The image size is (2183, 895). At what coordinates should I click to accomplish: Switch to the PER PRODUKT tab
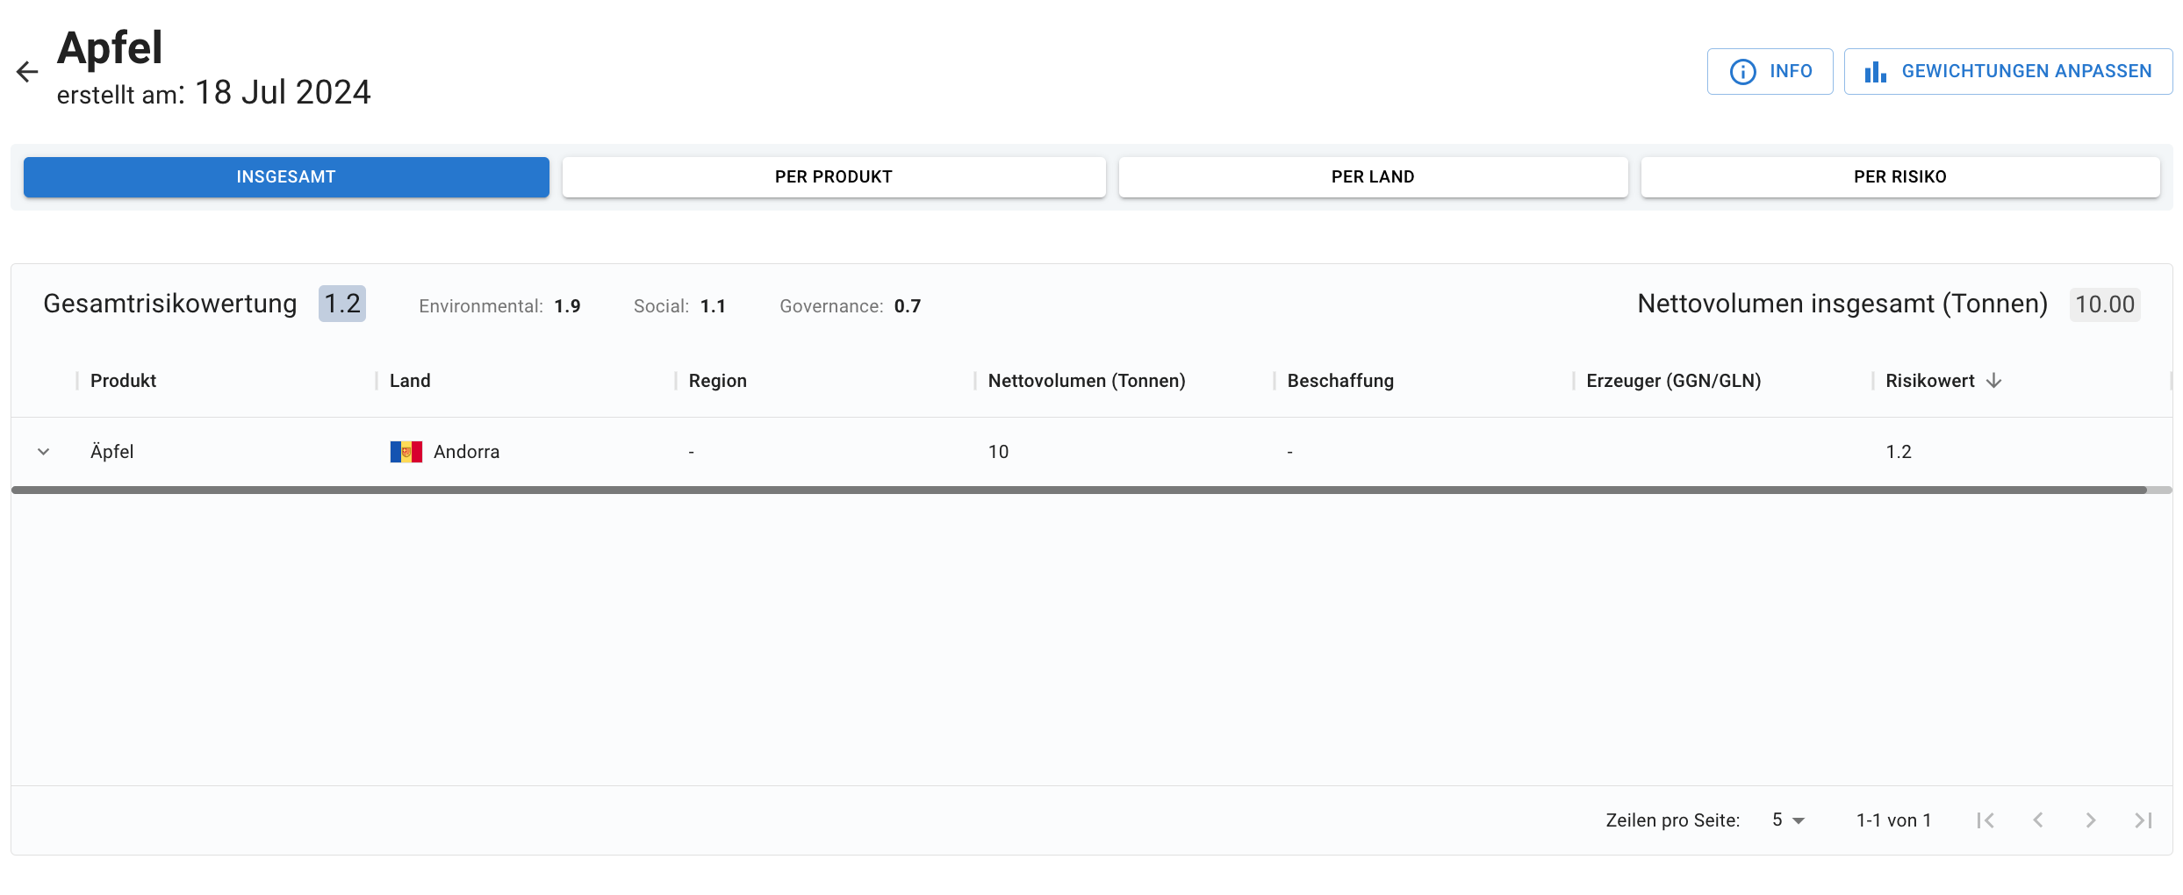[834, 177]
